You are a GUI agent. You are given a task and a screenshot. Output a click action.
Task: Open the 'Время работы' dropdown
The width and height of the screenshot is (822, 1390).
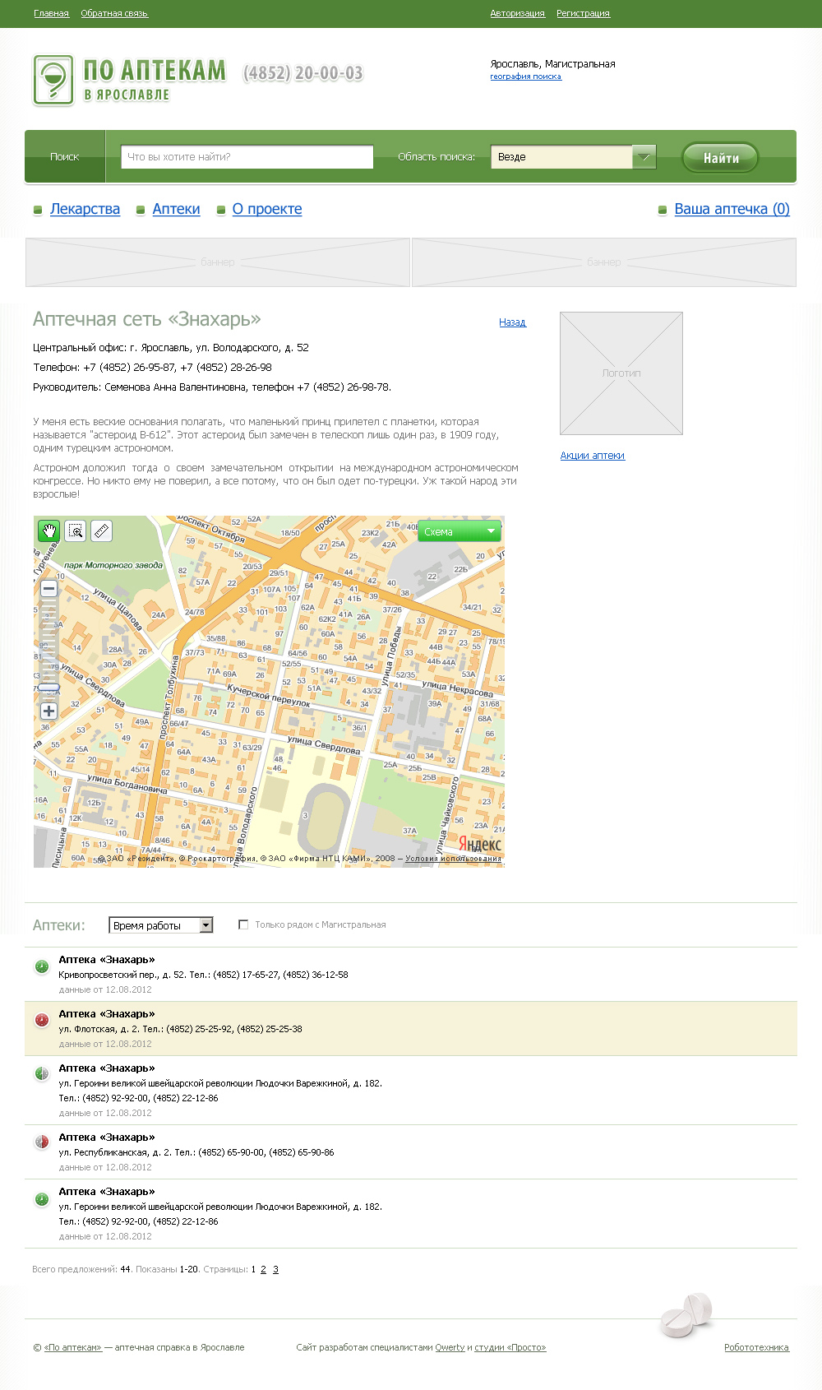click(161, 925)
